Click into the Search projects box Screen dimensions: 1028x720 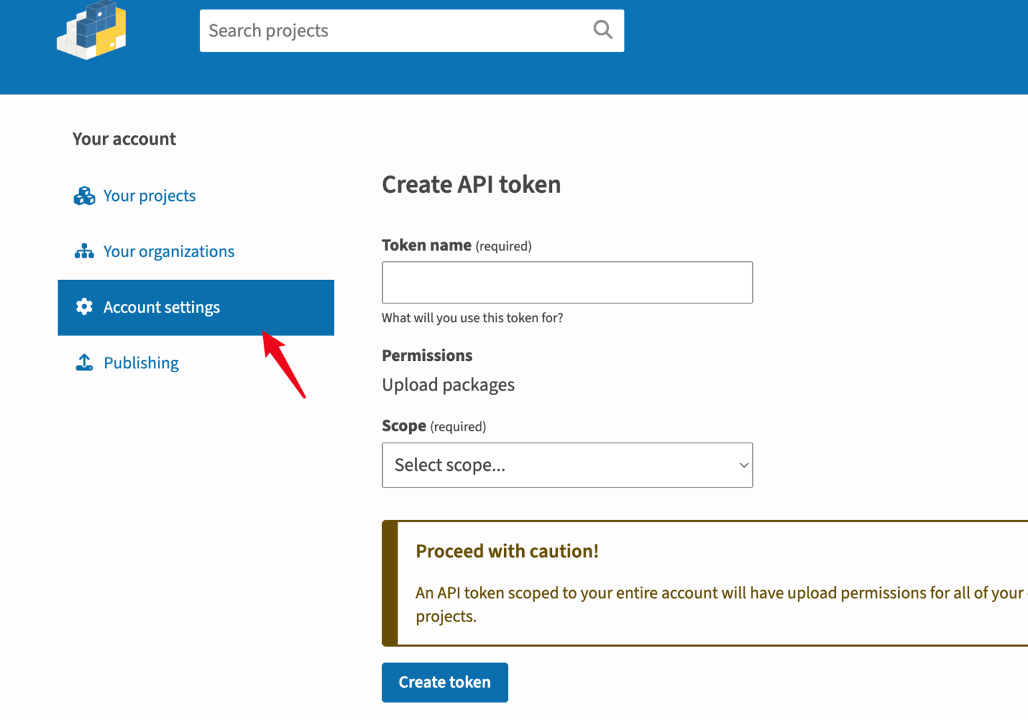point(395,31)
